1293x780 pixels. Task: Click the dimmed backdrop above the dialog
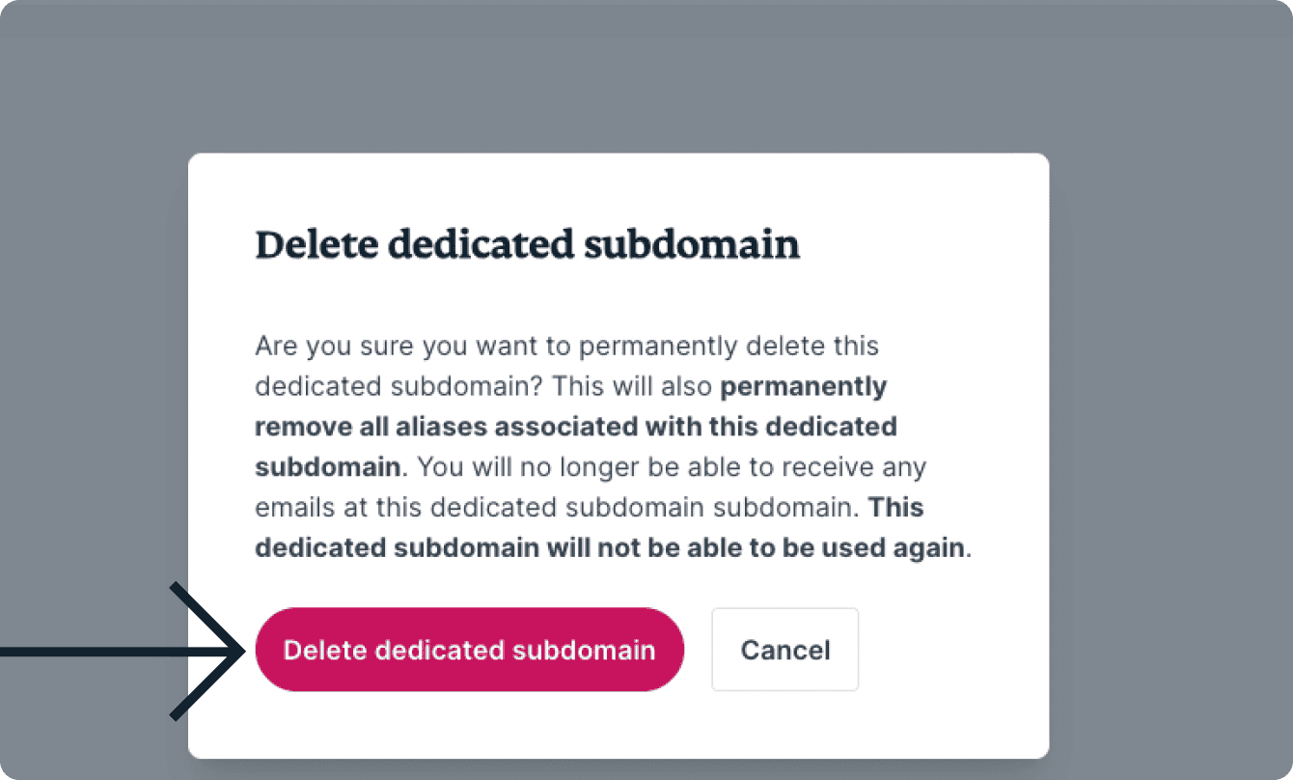(618, 77)
